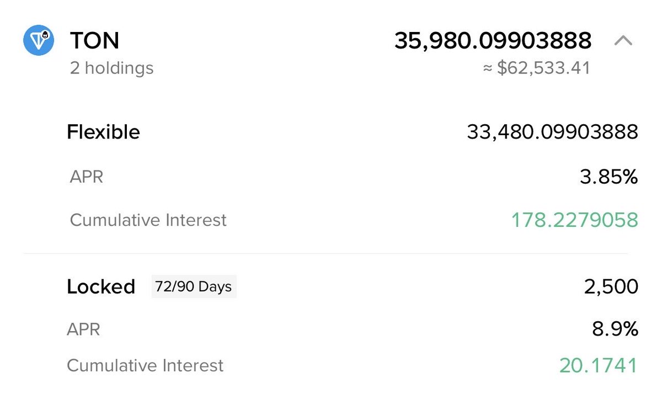Collapse the TON holdings chevron
662x410 pixels.
[x=623, y=40]
